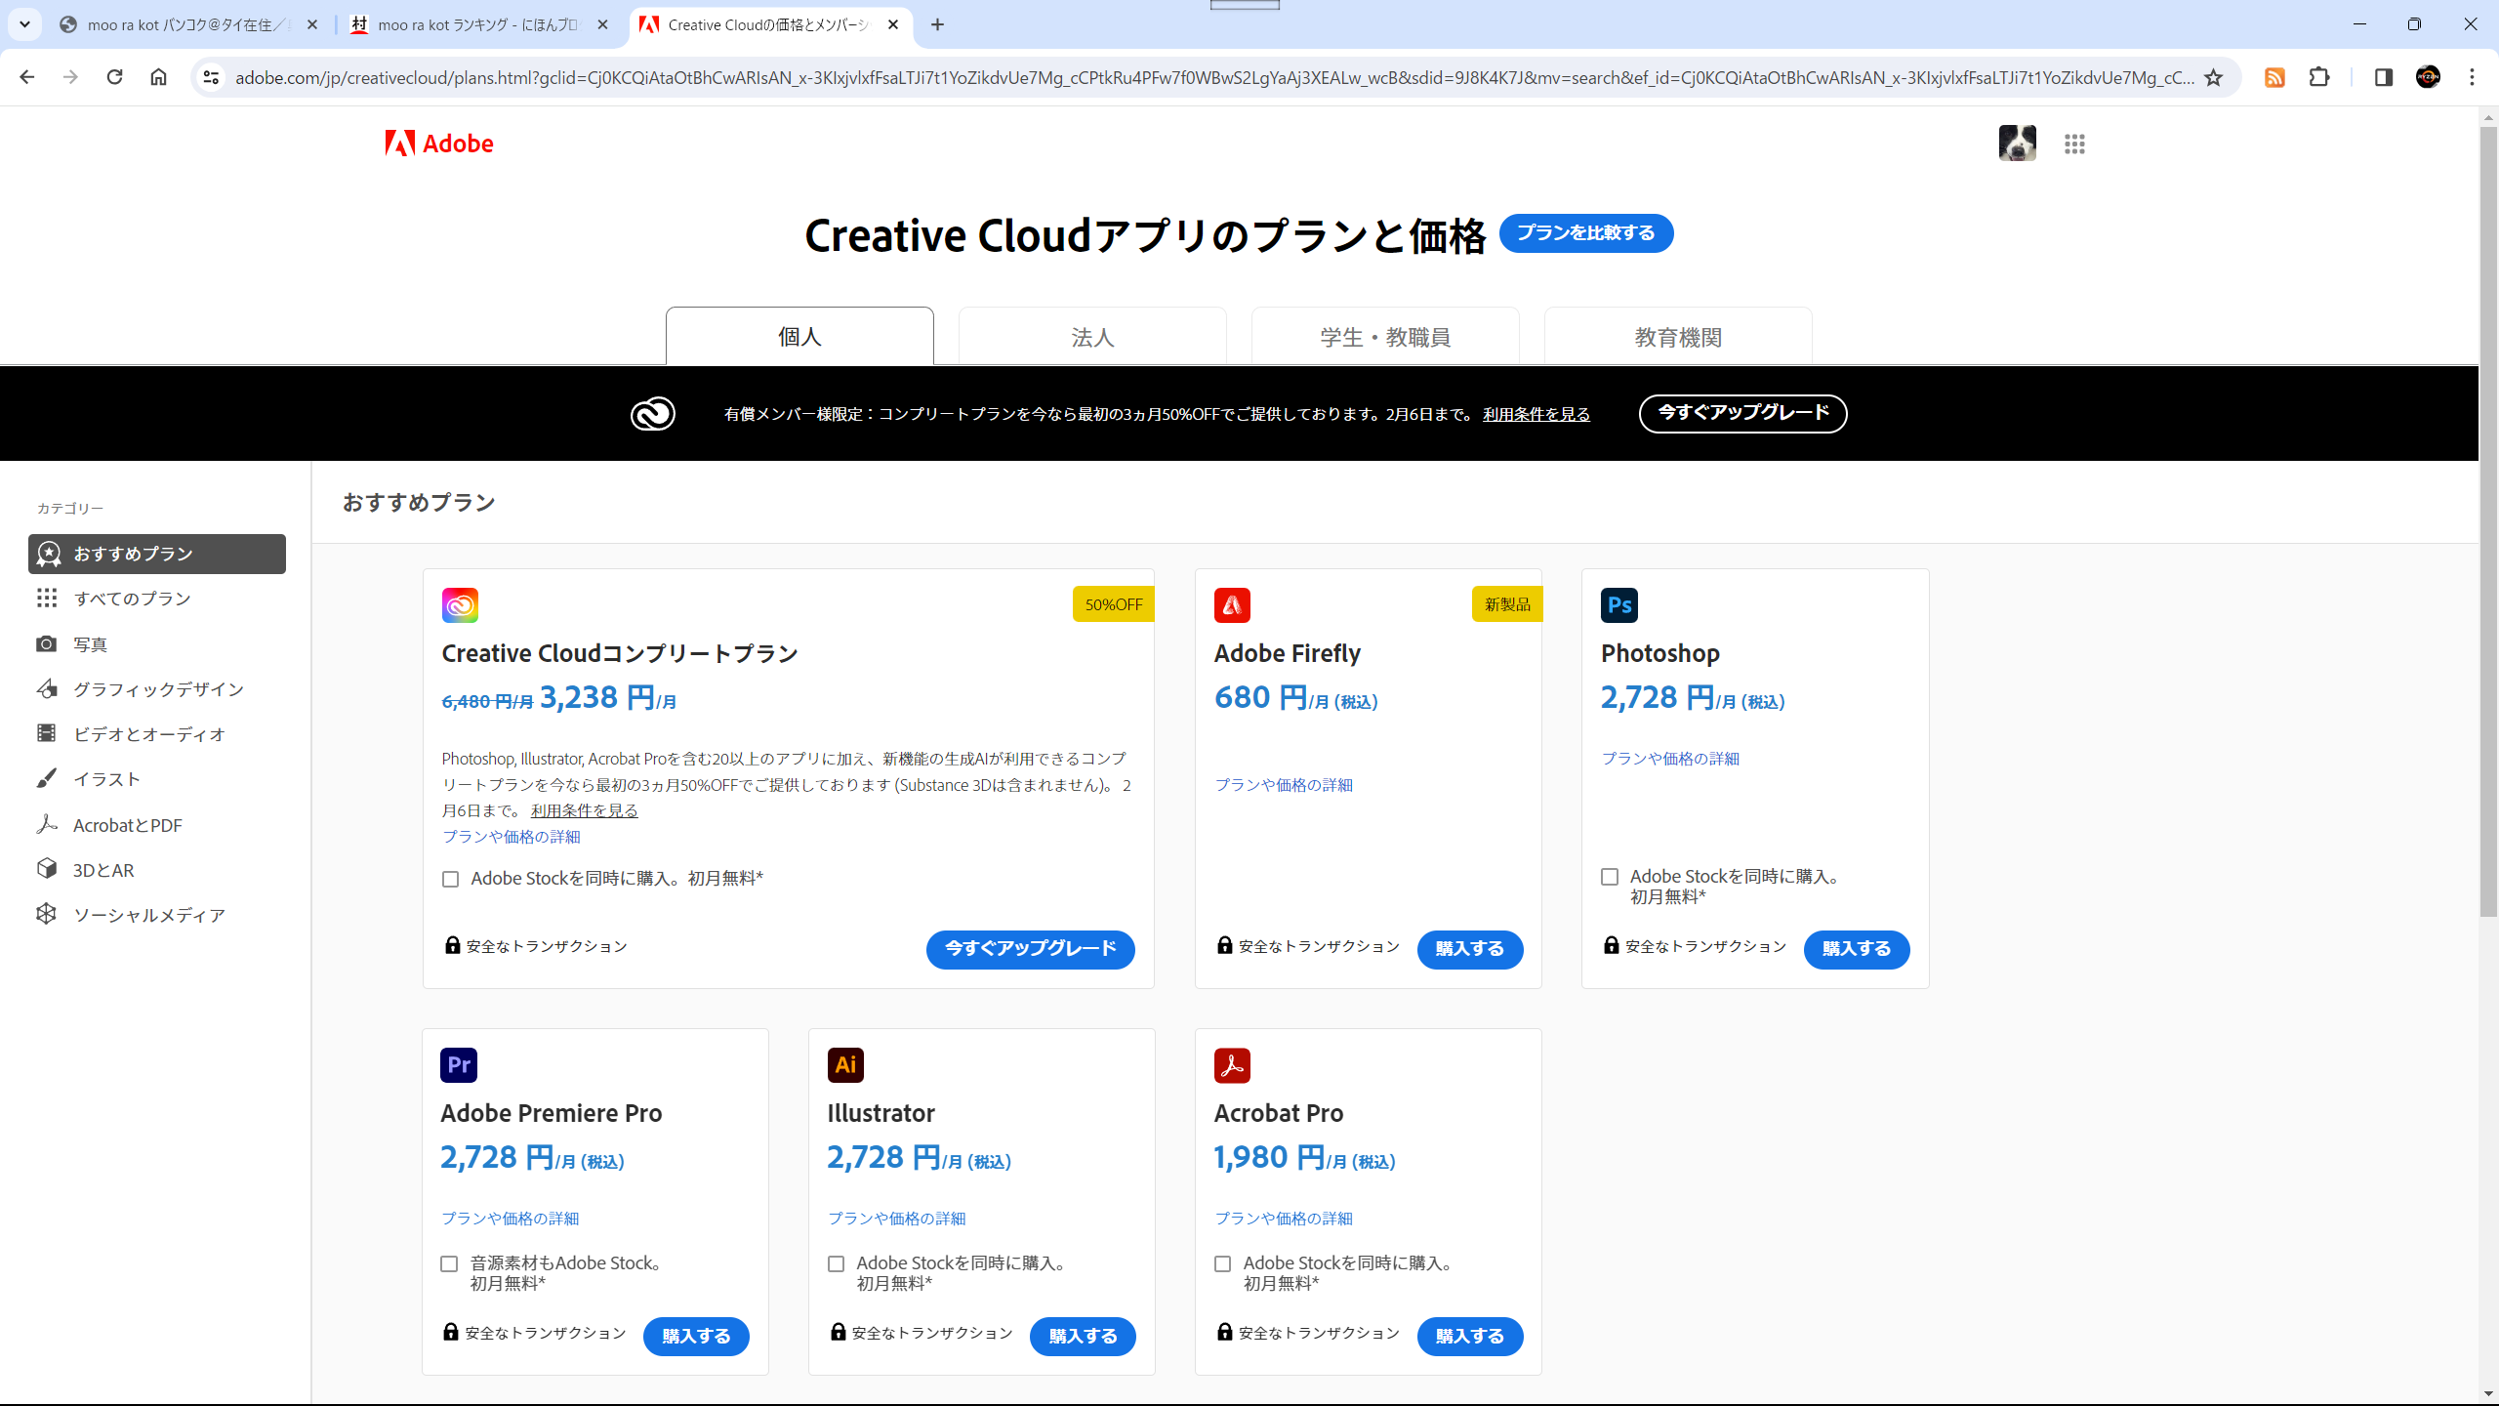Click the Adobe Firefly product icon
Viewport: 2499px width, 1406px height.
coord(1232,605)
